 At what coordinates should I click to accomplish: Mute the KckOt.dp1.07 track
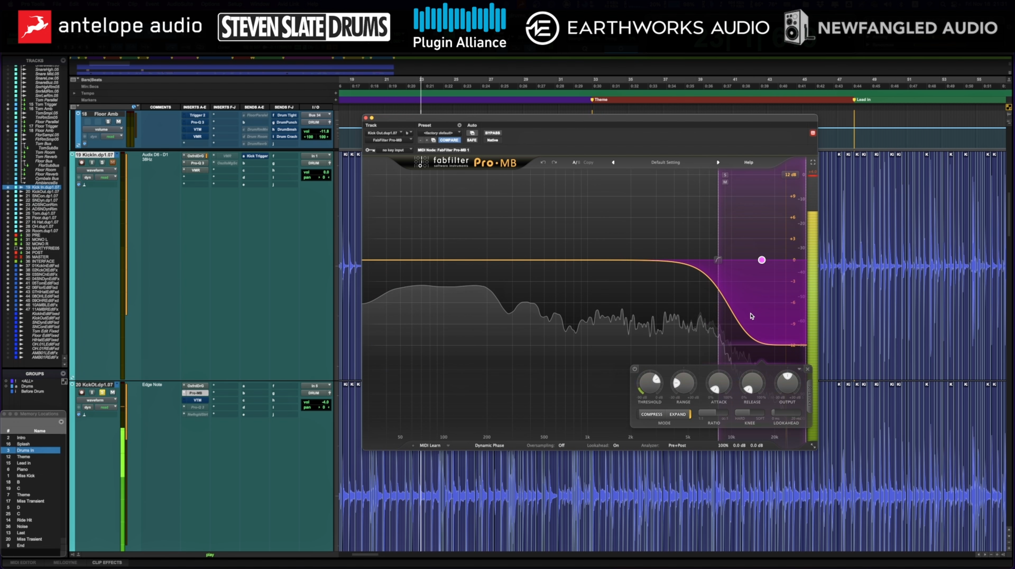pos(112,392)
